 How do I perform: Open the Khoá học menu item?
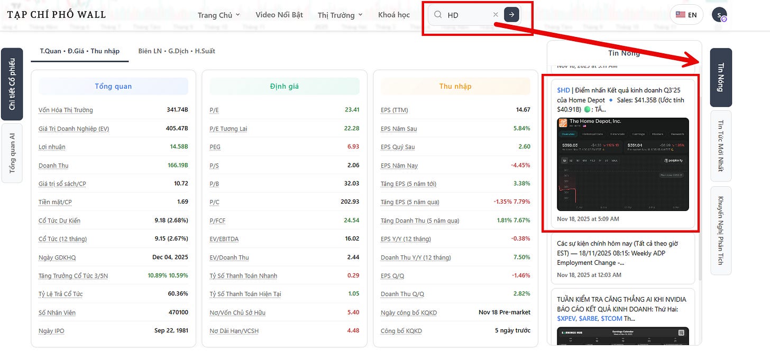[394, 15]
